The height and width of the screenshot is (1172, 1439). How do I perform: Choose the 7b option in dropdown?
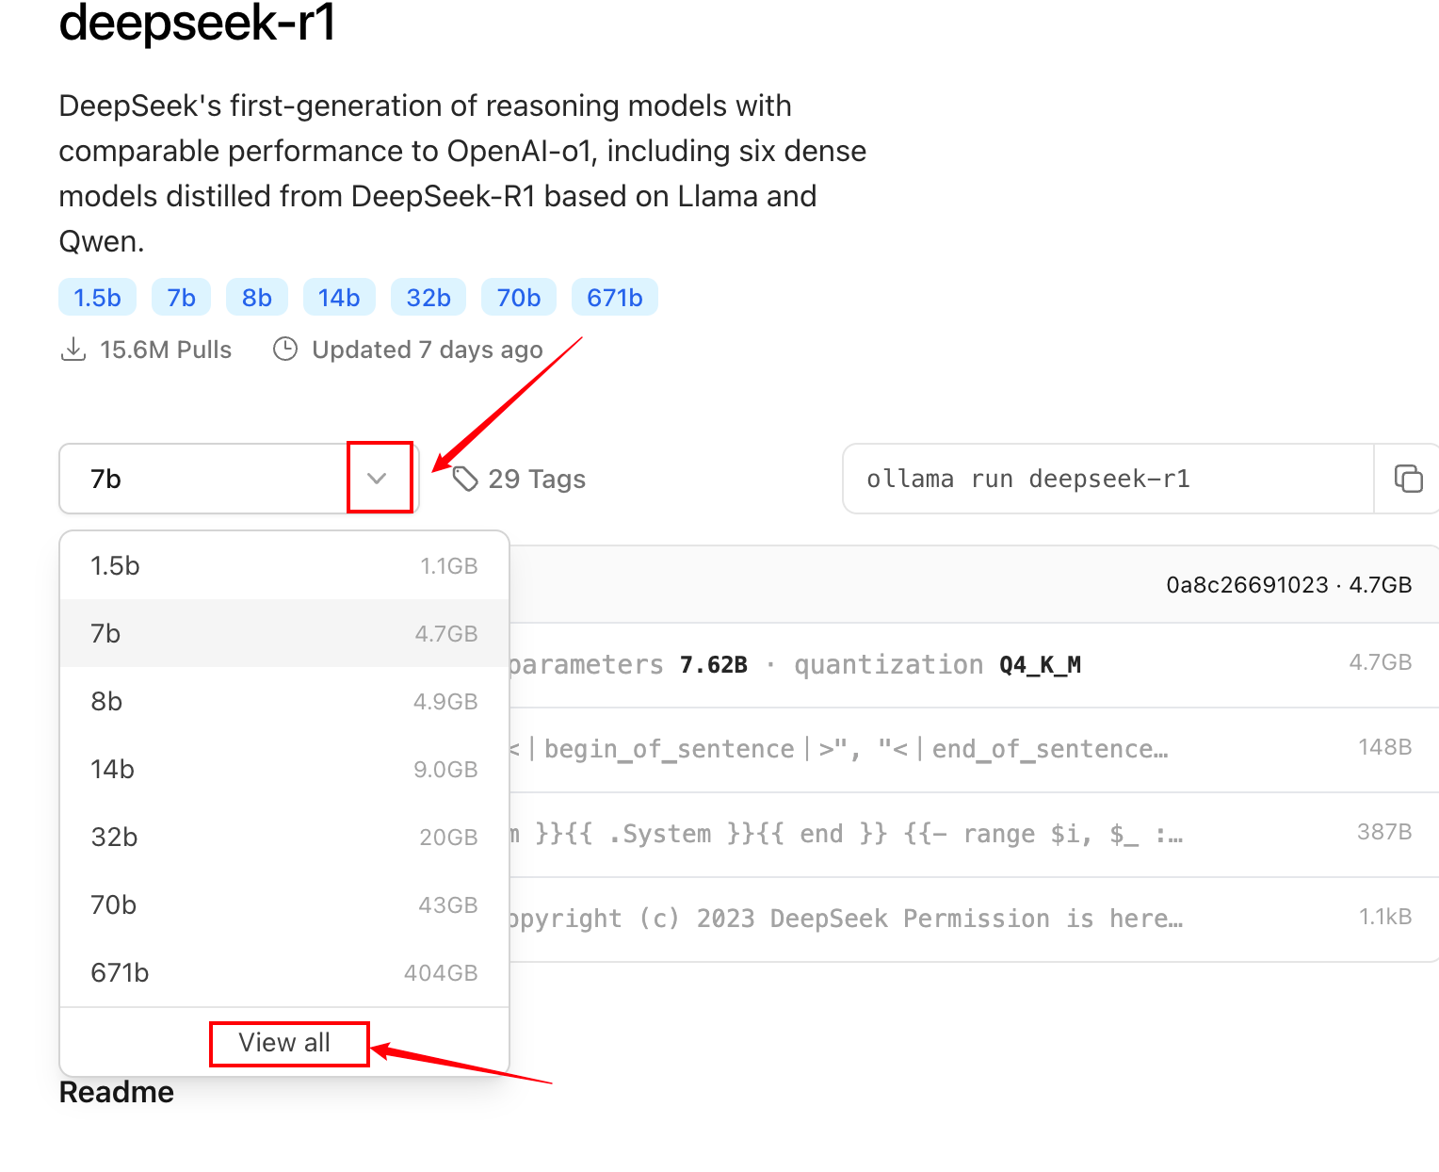(x=283, y=633)
